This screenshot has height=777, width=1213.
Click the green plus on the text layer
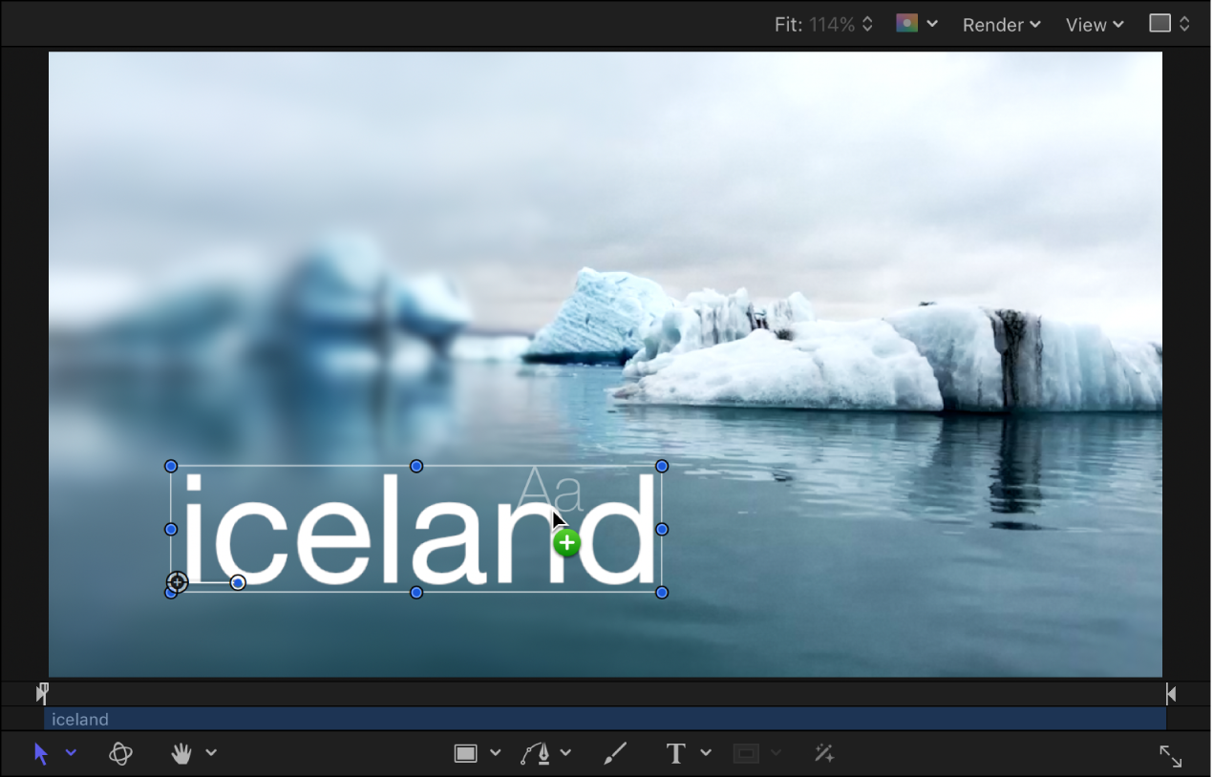pos(566,541)
